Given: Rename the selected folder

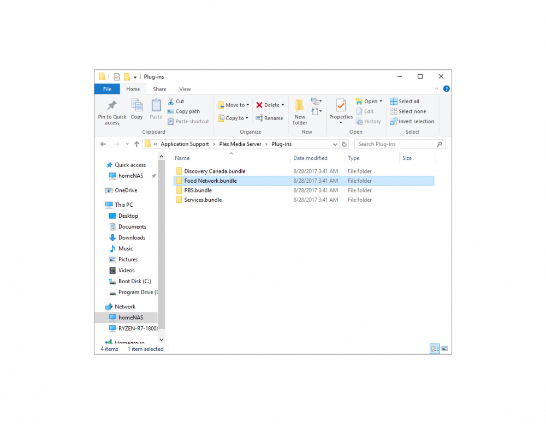Looking at the screenshot, I should click(x=269, y=118).
